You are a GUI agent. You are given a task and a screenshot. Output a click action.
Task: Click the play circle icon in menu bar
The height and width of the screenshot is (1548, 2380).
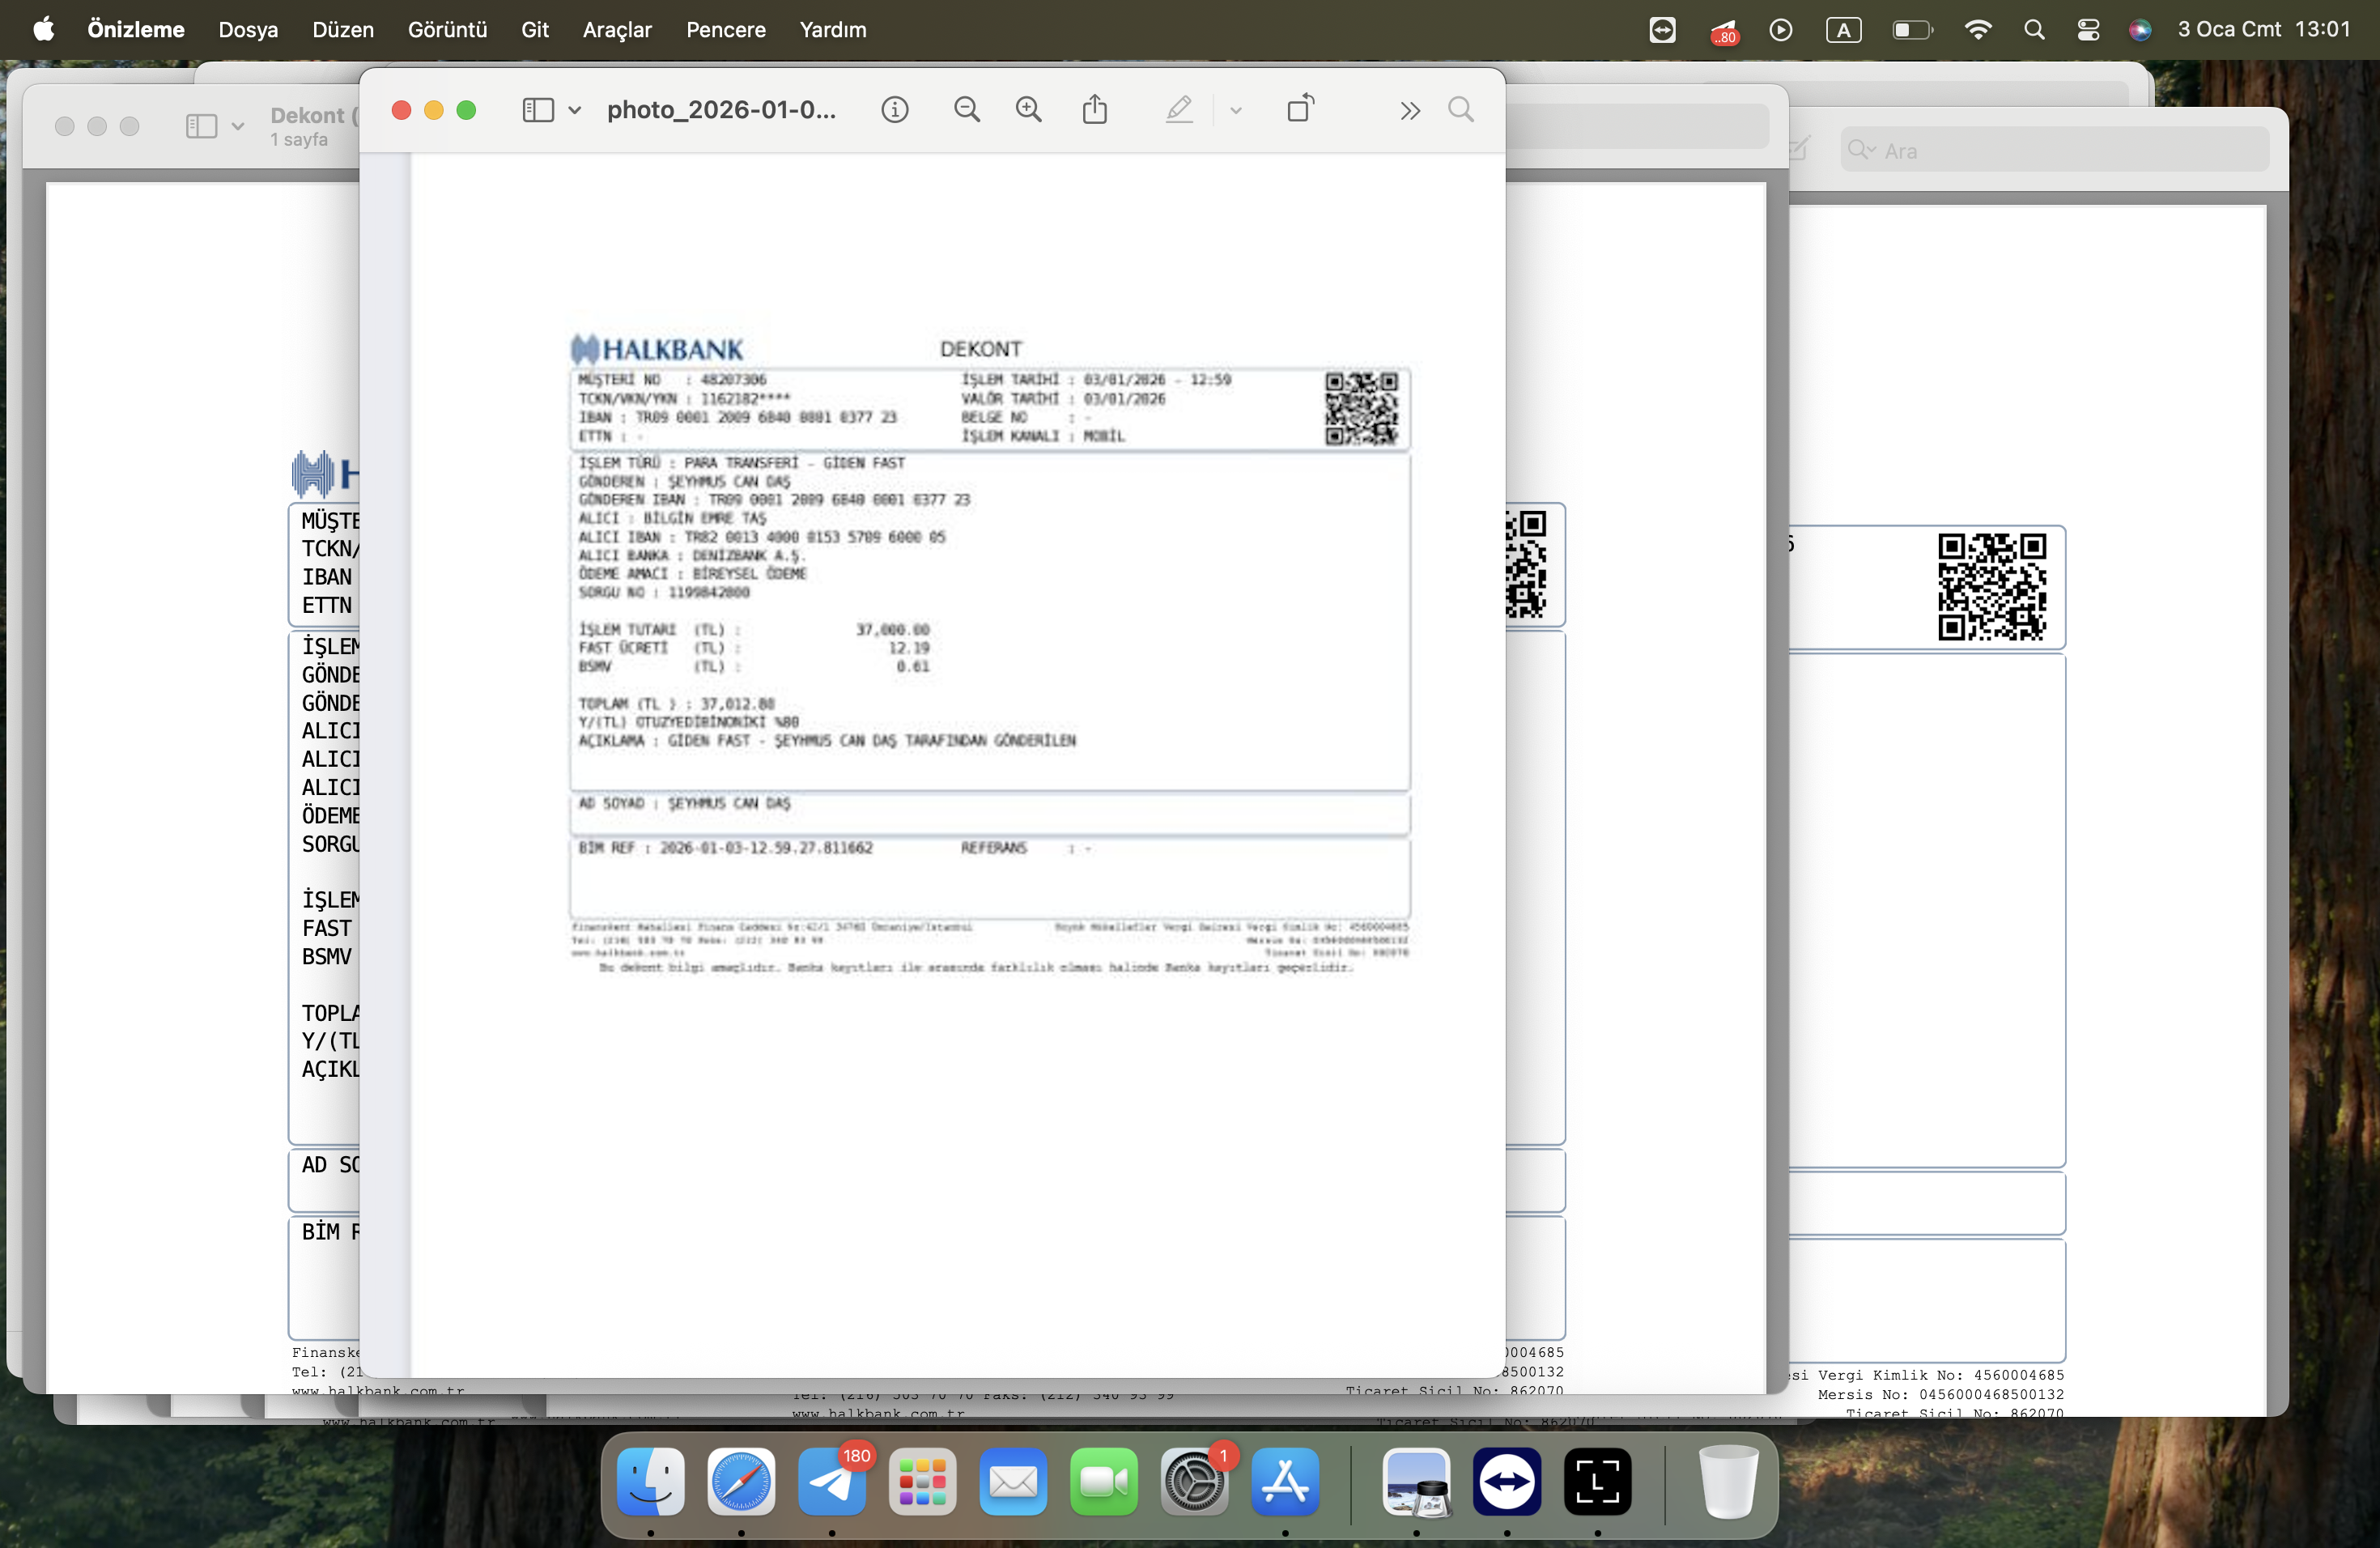[x=1781, y=30]
